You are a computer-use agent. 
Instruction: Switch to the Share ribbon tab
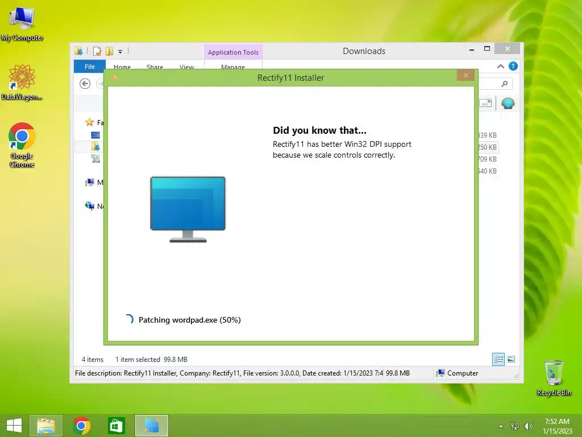155,67
